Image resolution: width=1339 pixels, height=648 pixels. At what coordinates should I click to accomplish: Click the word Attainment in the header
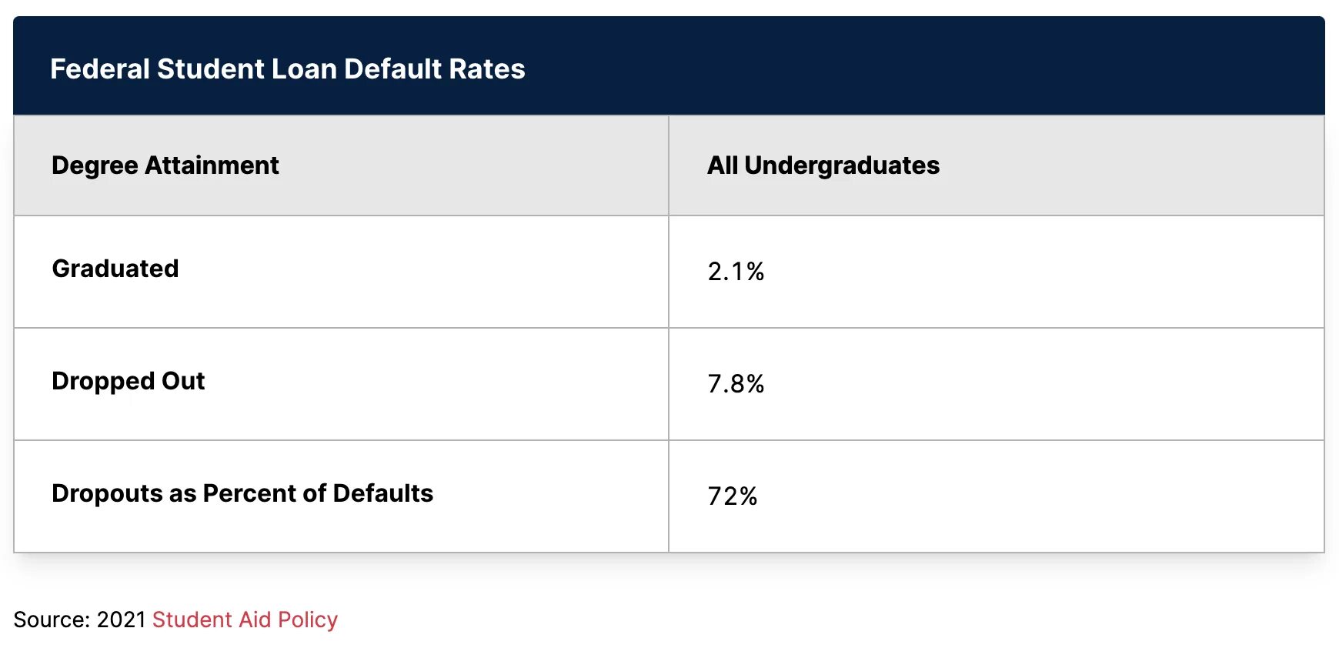[212, 165]
